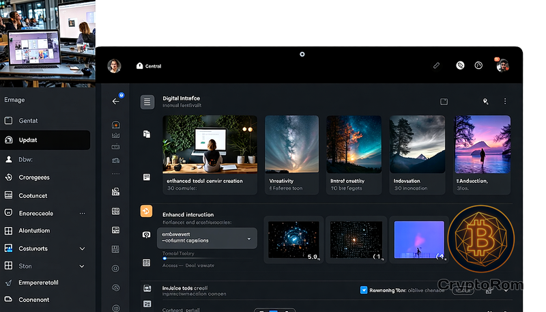Screen dimensions: 546x312
Task: Click the pencil edit icon in header
Action: pos(437,66)
